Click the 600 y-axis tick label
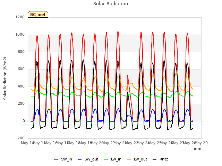Image resolution: width=222 pixels, height=166 pixels. pos(21,69)
